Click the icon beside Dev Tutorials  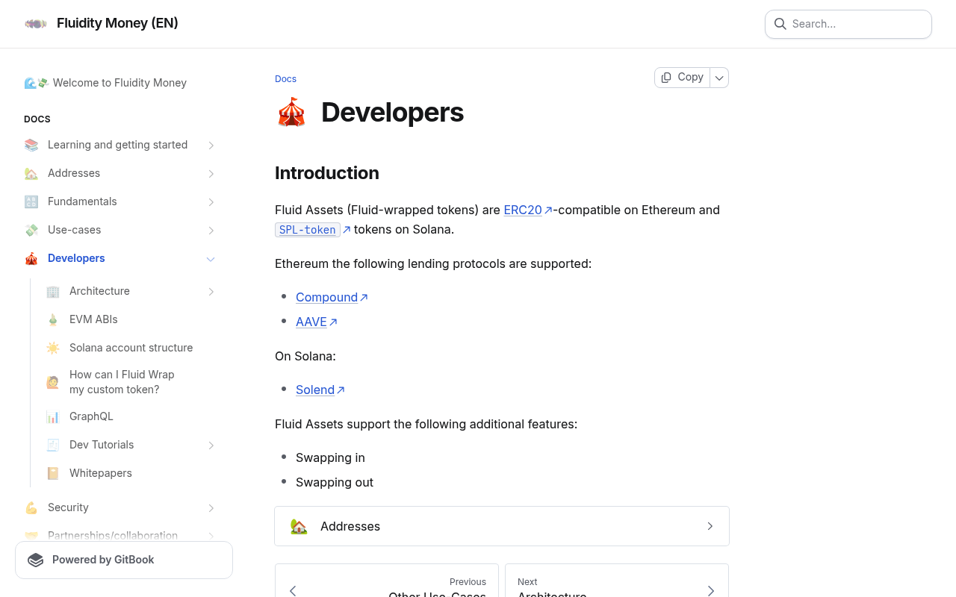point(53,445)
